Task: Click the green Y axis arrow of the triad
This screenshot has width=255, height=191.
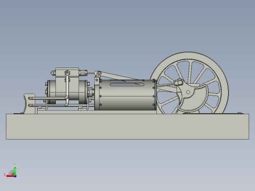Action: [x=15, y=171]
